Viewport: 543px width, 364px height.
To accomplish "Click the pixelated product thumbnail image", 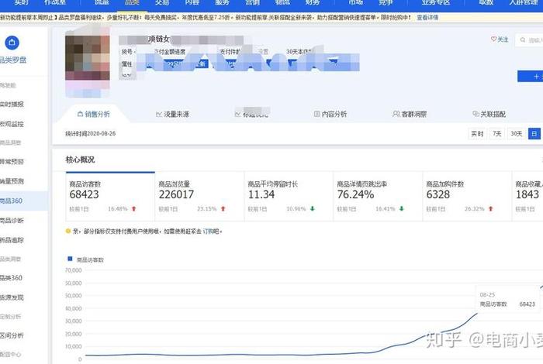I will [87, 61].
